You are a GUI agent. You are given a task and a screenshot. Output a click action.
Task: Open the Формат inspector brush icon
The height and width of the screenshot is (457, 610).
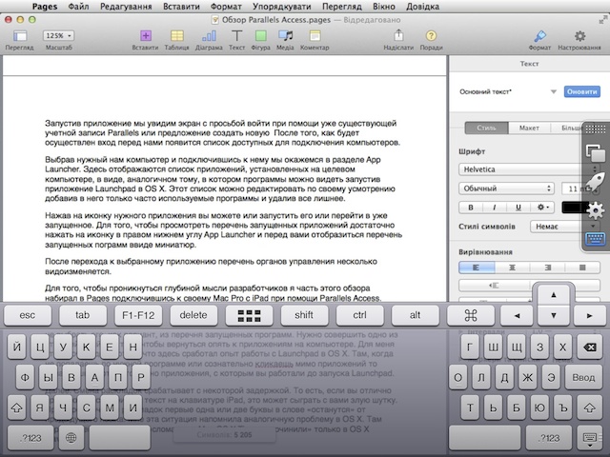coord(539,36)
